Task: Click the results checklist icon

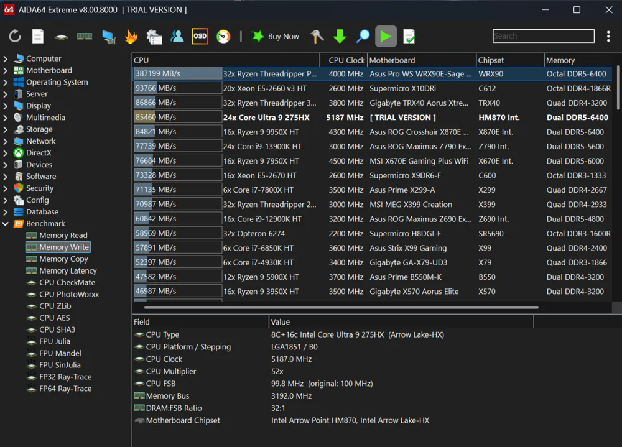Action: [409, 37]
